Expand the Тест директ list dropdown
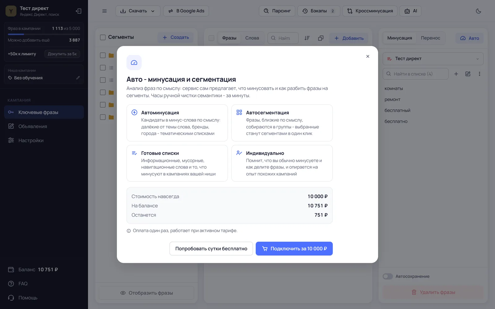The image size is (495, 309). pos(433,59)
